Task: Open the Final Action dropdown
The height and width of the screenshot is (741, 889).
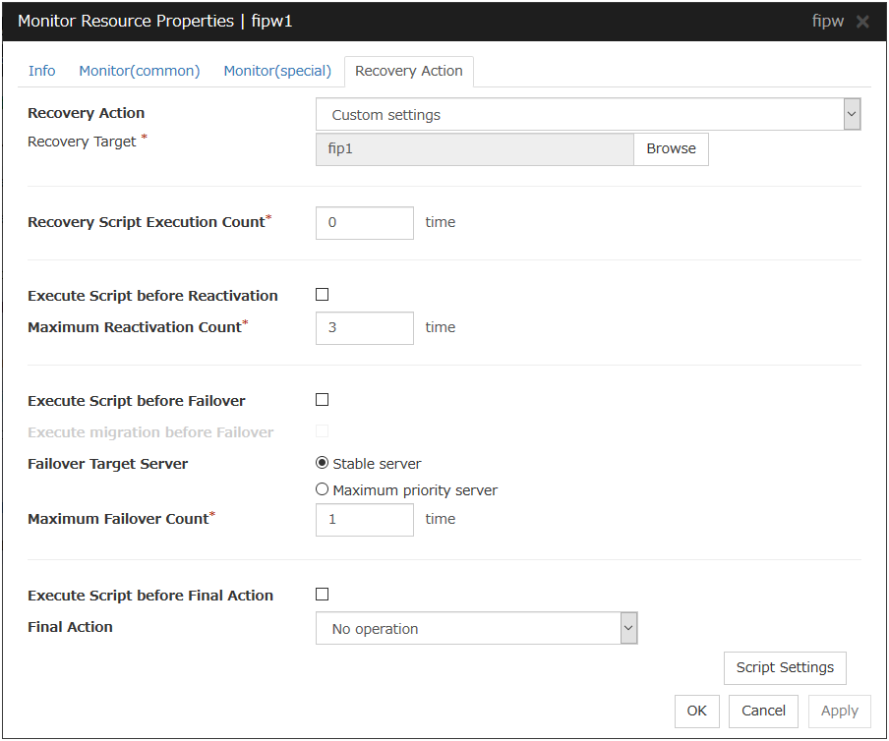Action: (476, 629)
